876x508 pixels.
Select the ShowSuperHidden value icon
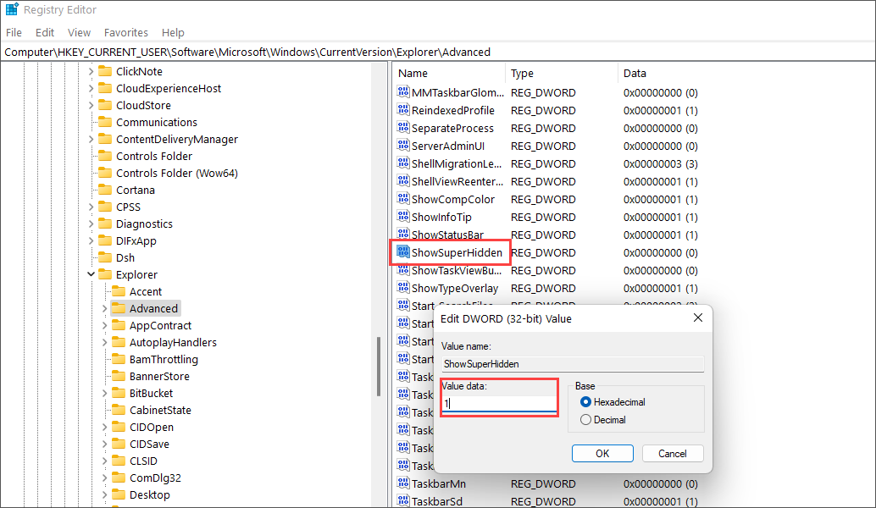(405, 252)
